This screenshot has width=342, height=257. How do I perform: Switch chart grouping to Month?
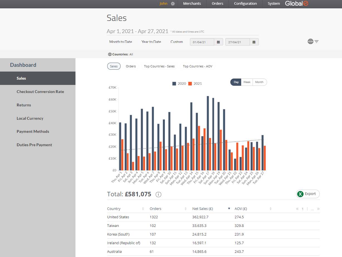pos(259,82)
